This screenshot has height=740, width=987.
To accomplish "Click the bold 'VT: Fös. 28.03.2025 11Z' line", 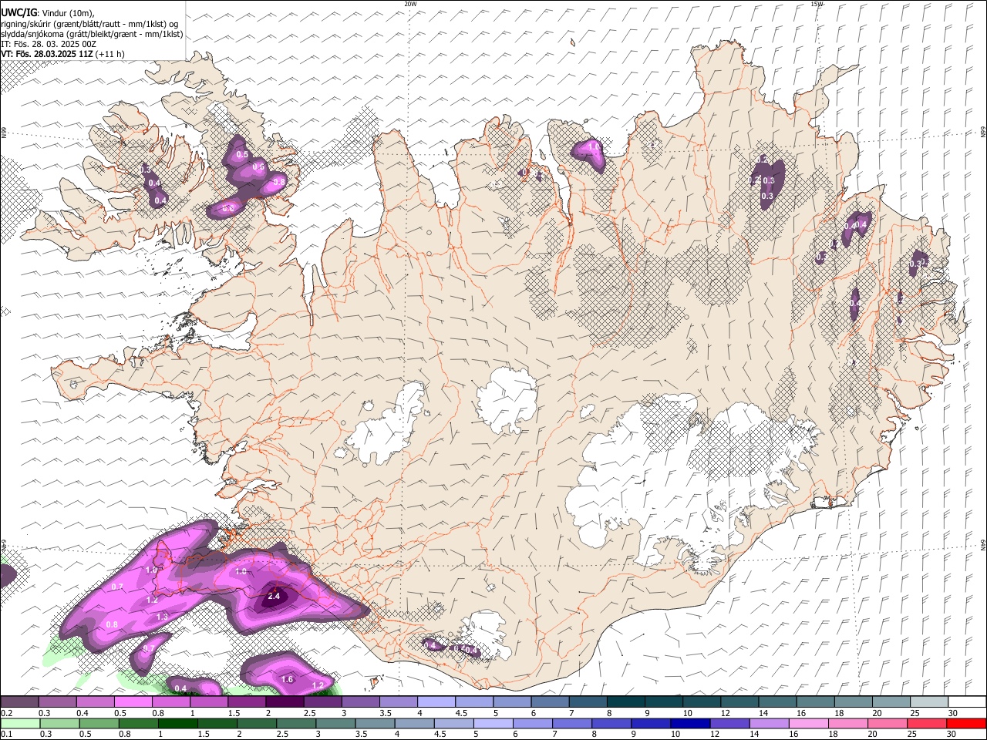I will coord(48,54).
